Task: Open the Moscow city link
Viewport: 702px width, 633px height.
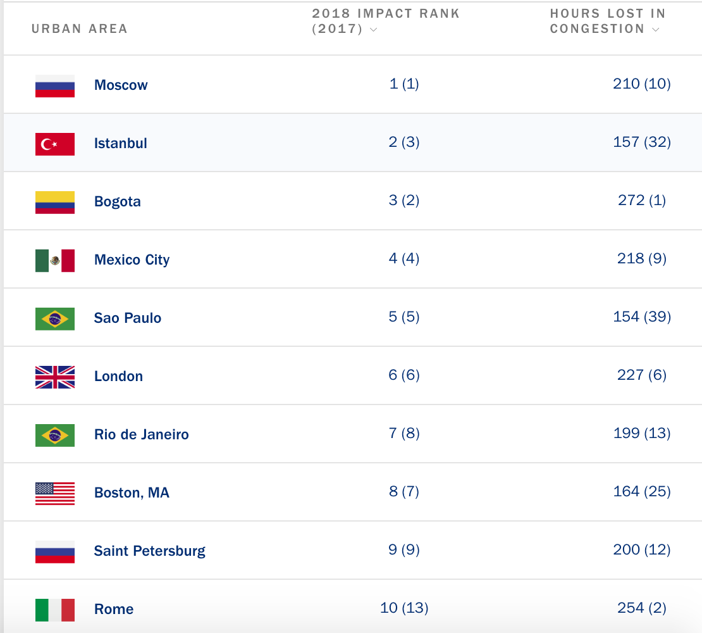Action: tap(121, 85)
